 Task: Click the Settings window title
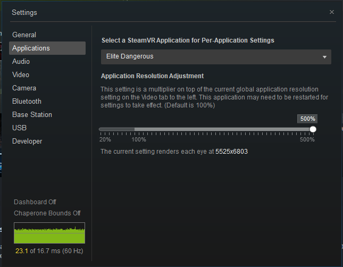(24, 12)
